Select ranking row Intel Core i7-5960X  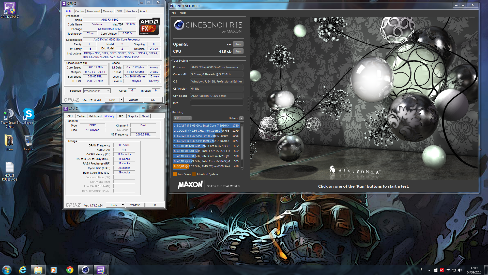point(206,126)
